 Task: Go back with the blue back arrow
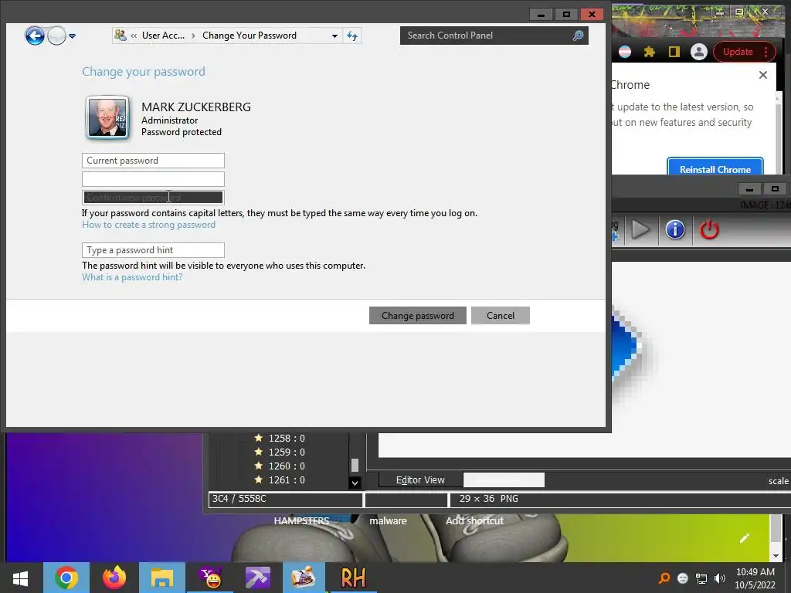(35, 36)
